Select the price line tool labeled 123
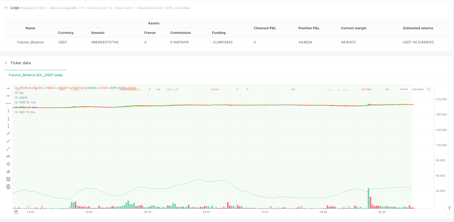 8,156
